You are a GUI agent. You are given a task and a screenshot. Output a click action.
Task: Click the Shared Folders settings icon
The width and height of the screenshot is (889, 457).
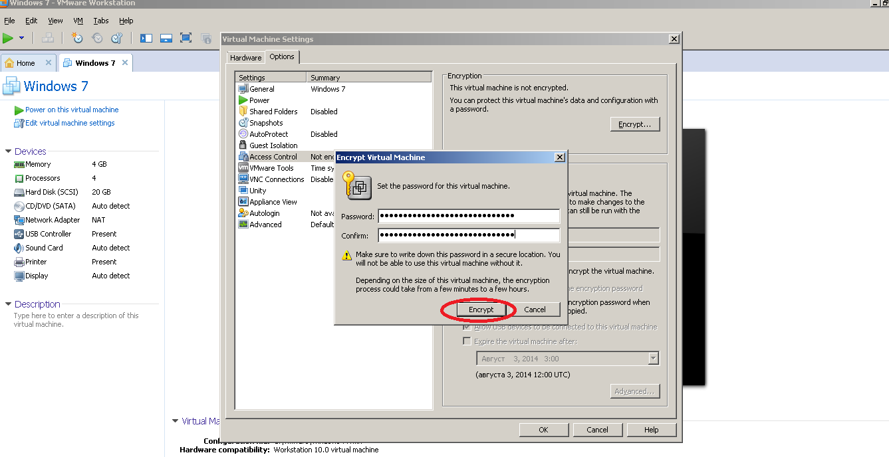[x=243, y=112]
